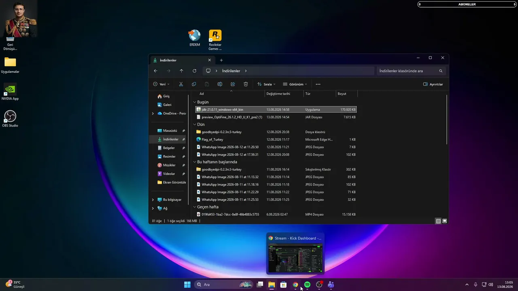The height and width of the screenshot is (291, 518).
Task: Click the microphone icon in the system tray
Action: click(x=476, y=285)
